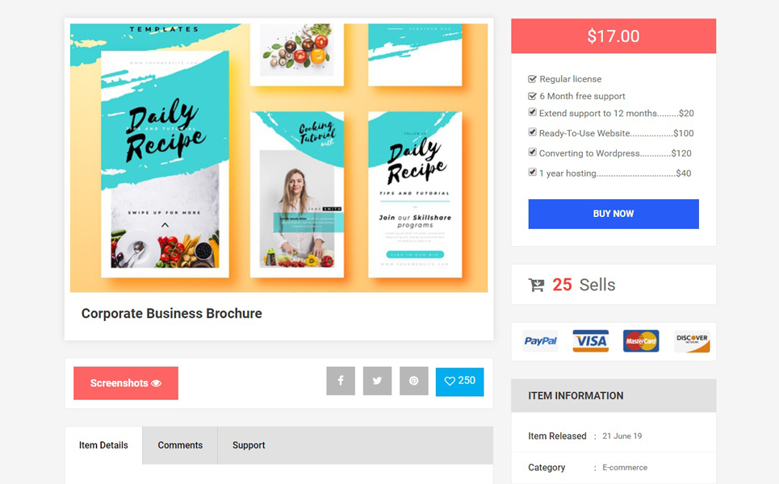Open Screenshots with the eye button
Screen dimensions: 779x484
(126, 383)
